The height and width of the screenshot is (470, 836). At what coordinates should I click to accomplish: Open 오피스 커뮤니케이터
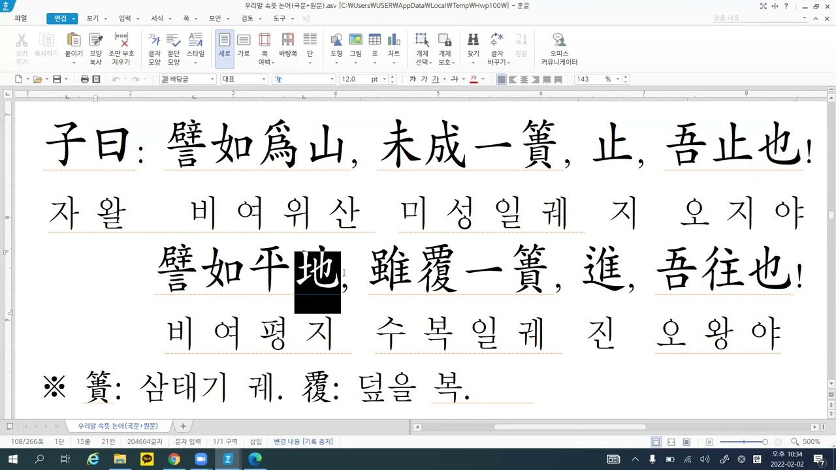pos(559,49)
